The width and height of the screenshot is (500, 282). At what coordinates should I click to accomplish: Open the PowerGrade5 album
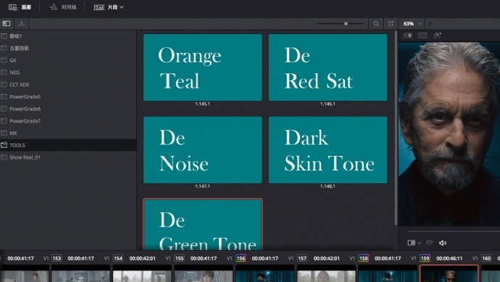[68, 96]
